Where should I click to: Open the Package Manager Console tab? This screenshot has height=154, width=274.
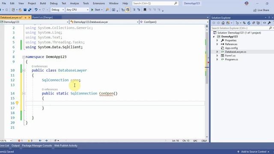pos(37,145)
